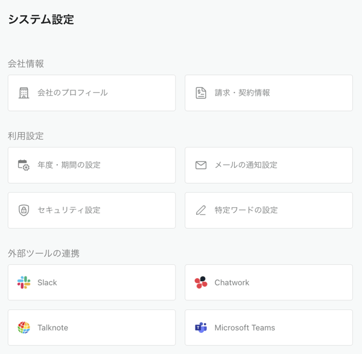Click the pencil edit icon

pyautogui.click(x=201, y=210)
